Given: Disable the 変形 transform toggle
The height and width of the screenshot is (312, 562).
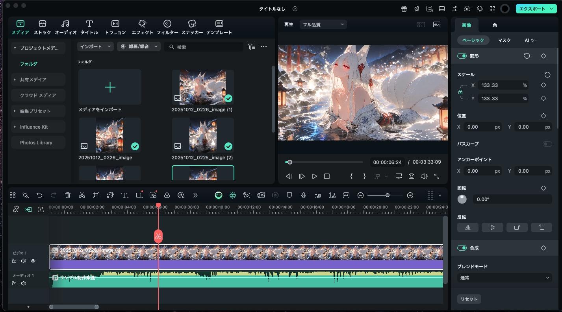Looking at the screenshot, I should click(x=462, y=55).
